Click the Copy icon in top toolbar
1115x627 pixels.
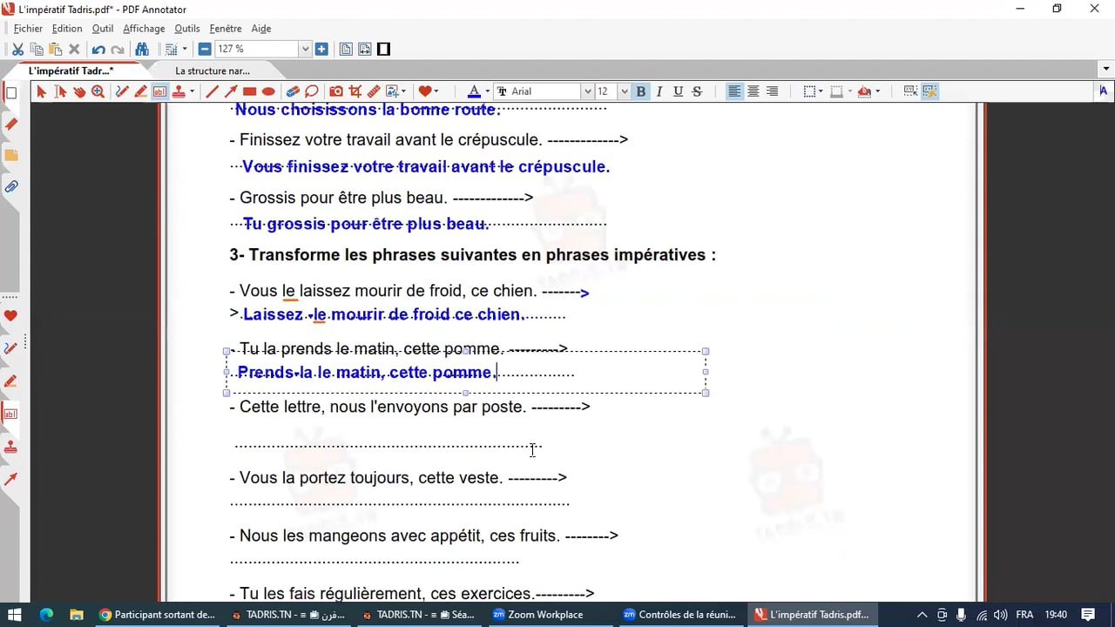pos(37,50)
